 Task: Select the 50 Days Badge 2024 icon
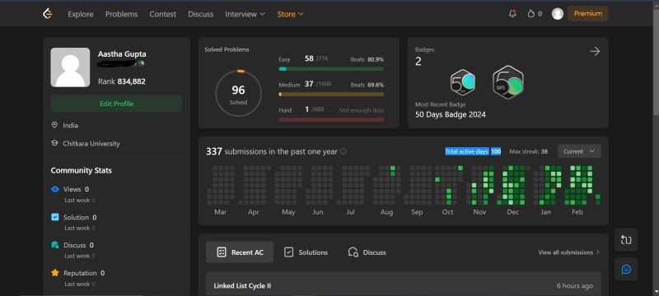point(508,82)
